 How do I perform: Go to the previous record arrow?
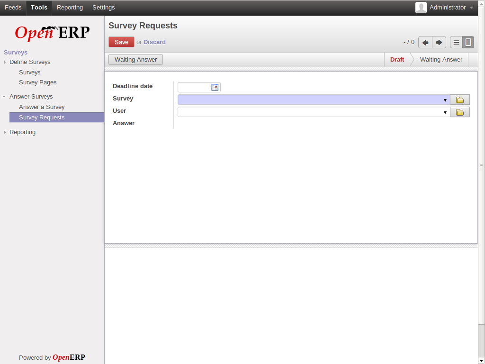tap(425, 42)
